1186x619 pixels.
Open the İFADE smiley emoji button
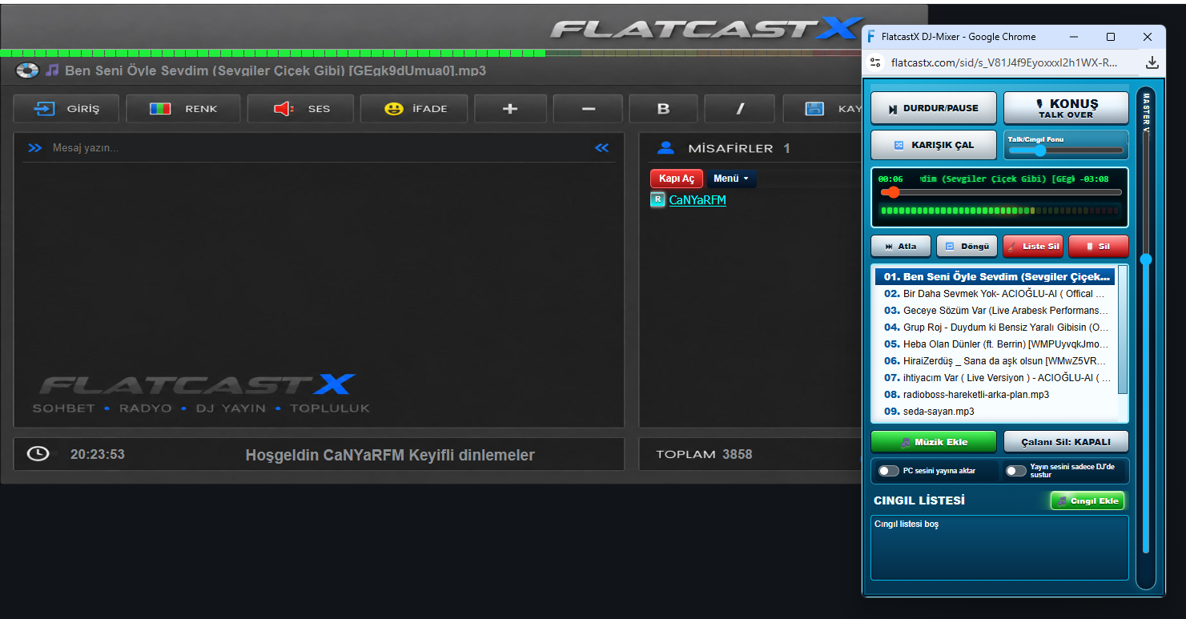click(x=414, y=109)
